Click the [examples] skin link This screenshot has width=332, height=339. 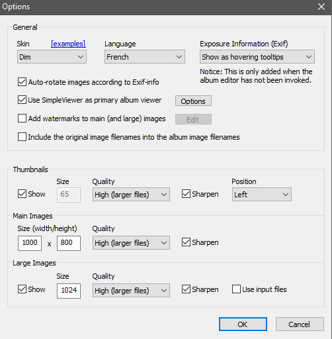[x=68, y=44]
